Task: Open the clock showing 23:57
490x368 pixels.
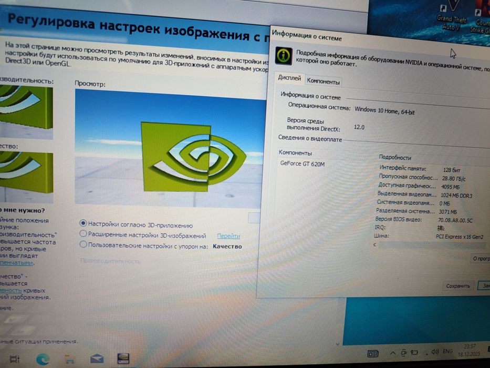Action: point(469,350)
